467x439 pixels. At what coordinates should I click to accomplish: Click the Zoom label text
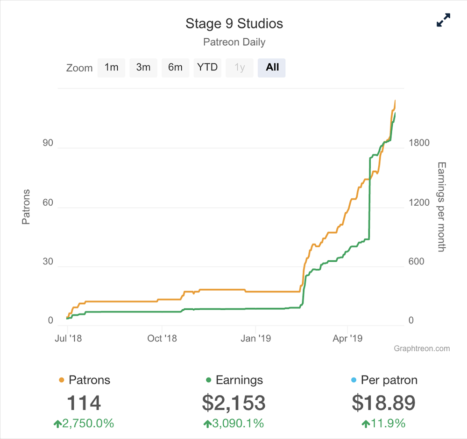(x=79, y=68)
